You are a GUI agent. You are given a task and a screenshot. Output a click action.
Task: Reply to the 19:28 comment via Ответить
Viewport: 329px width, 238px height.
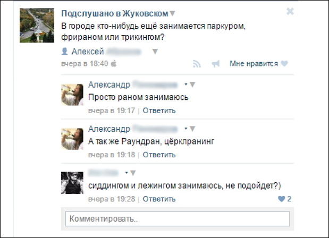tap(159, 199)
